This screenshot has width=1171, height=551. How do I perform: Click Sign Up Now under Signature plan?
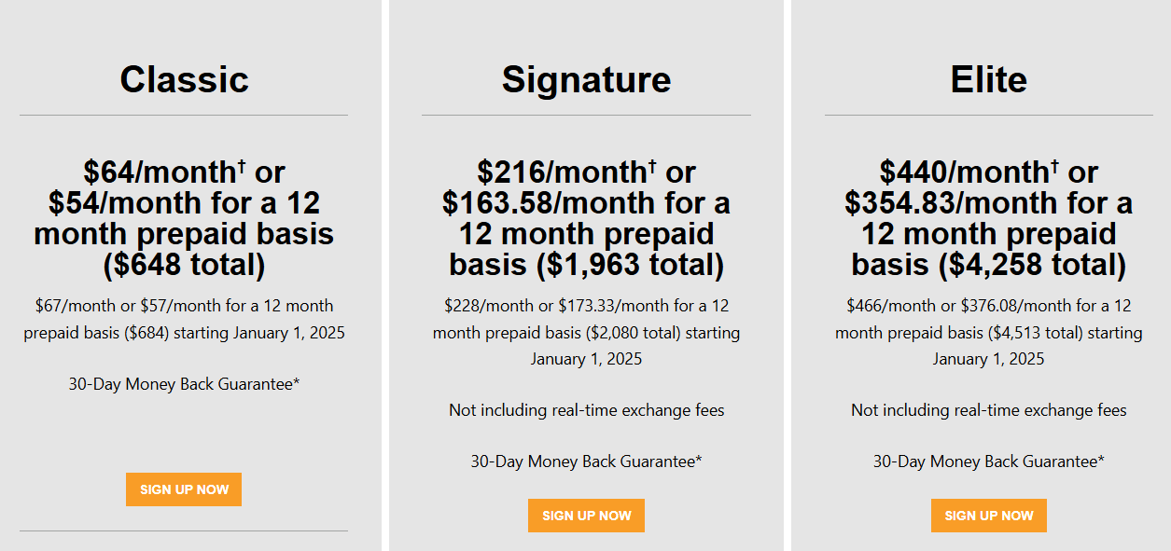click(x=586, y=516)
